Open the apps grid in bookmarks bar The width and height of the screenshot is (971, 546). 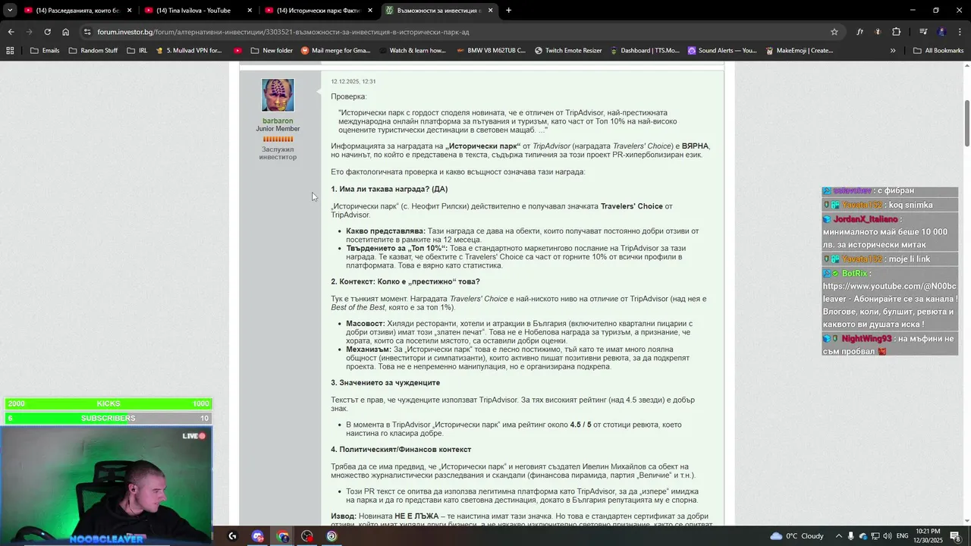pyautogui.click(x=10, y=51)
